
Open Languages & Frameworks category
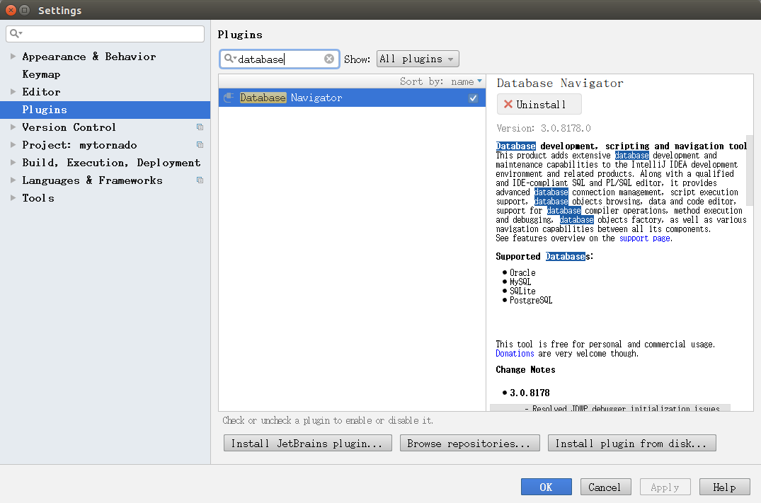click(x=92, y=180)
